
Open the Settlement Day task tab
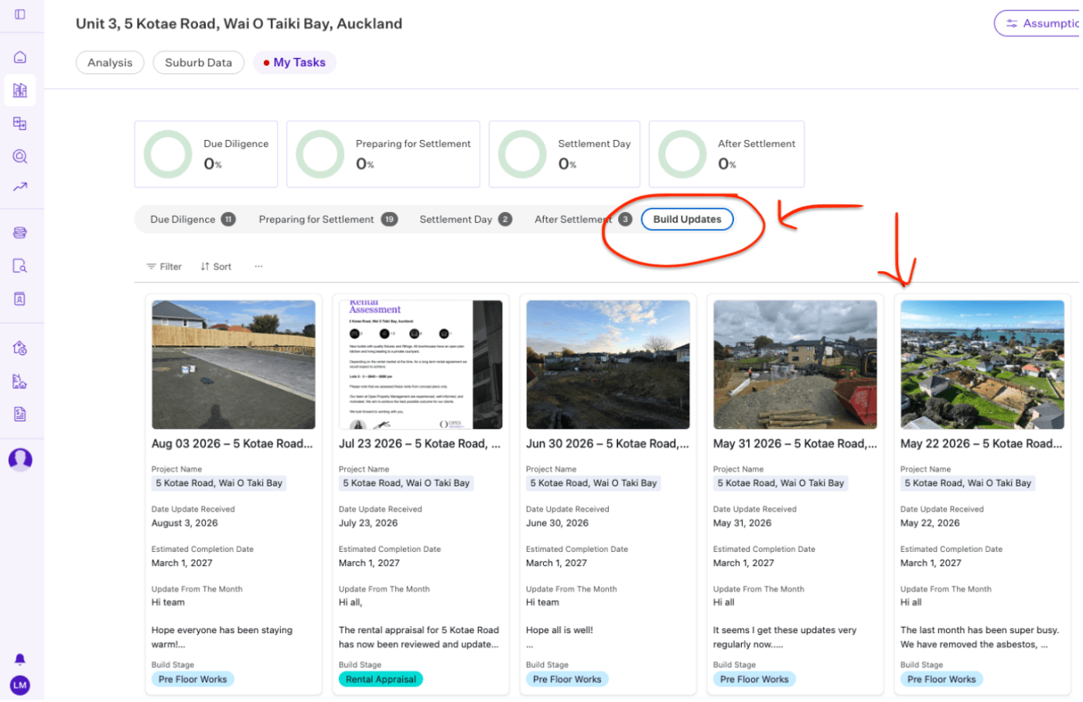[467, 220]
